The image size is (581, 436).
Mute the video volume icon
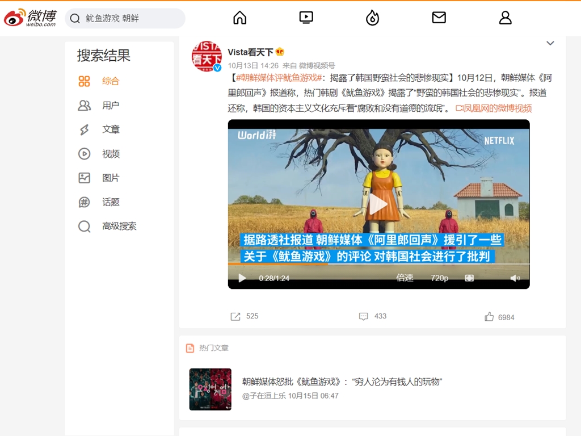pos(515,278)
